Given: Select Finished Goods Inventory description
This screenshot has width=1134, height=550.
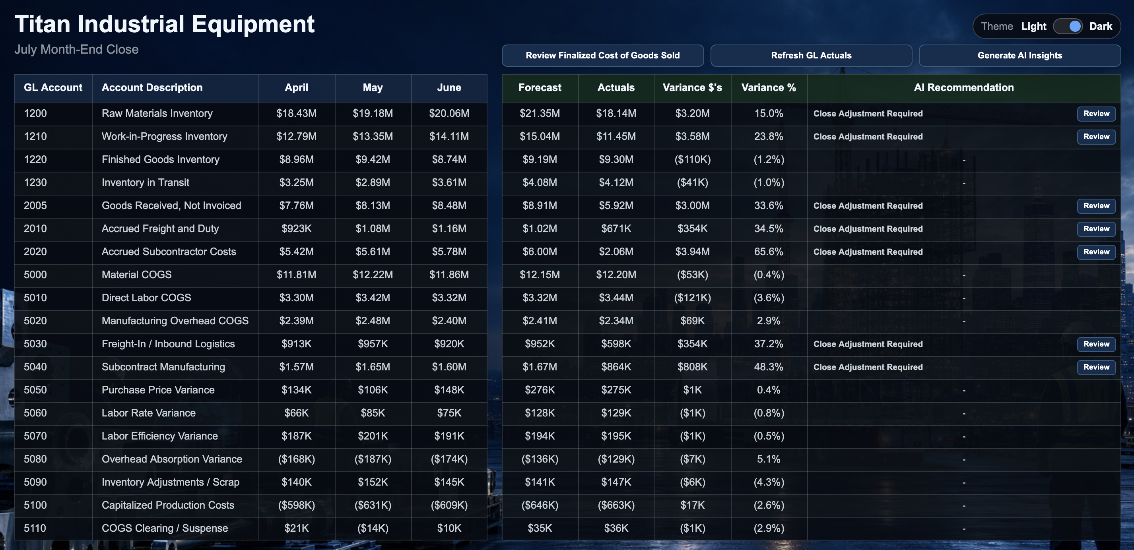Looking at the screenshot, I should click(x=160, y=159).
